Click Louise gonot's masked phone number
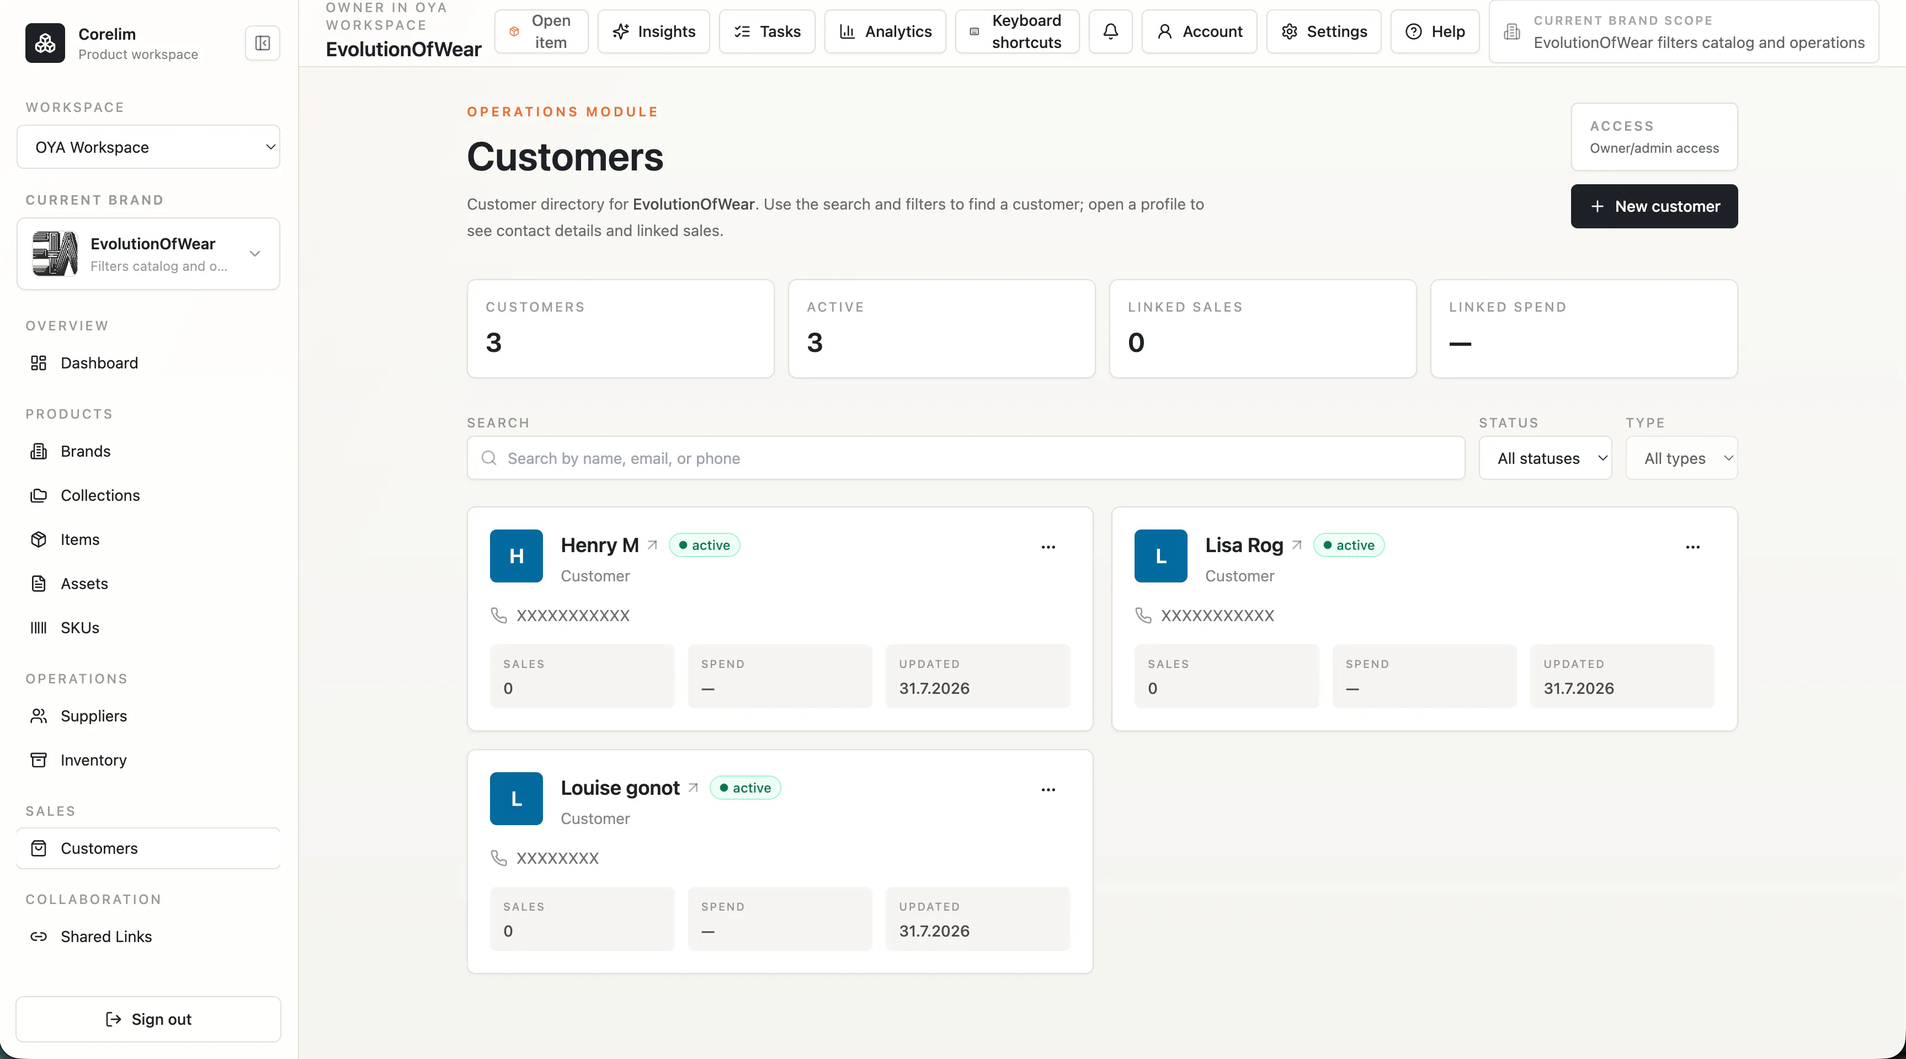1906x1059 pixels. (x=557, y=858)
